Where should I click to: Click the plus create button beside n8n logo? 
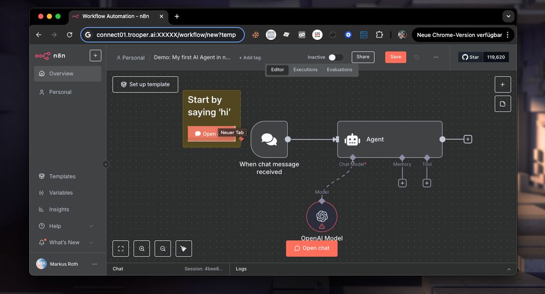[x=95, y=55]
